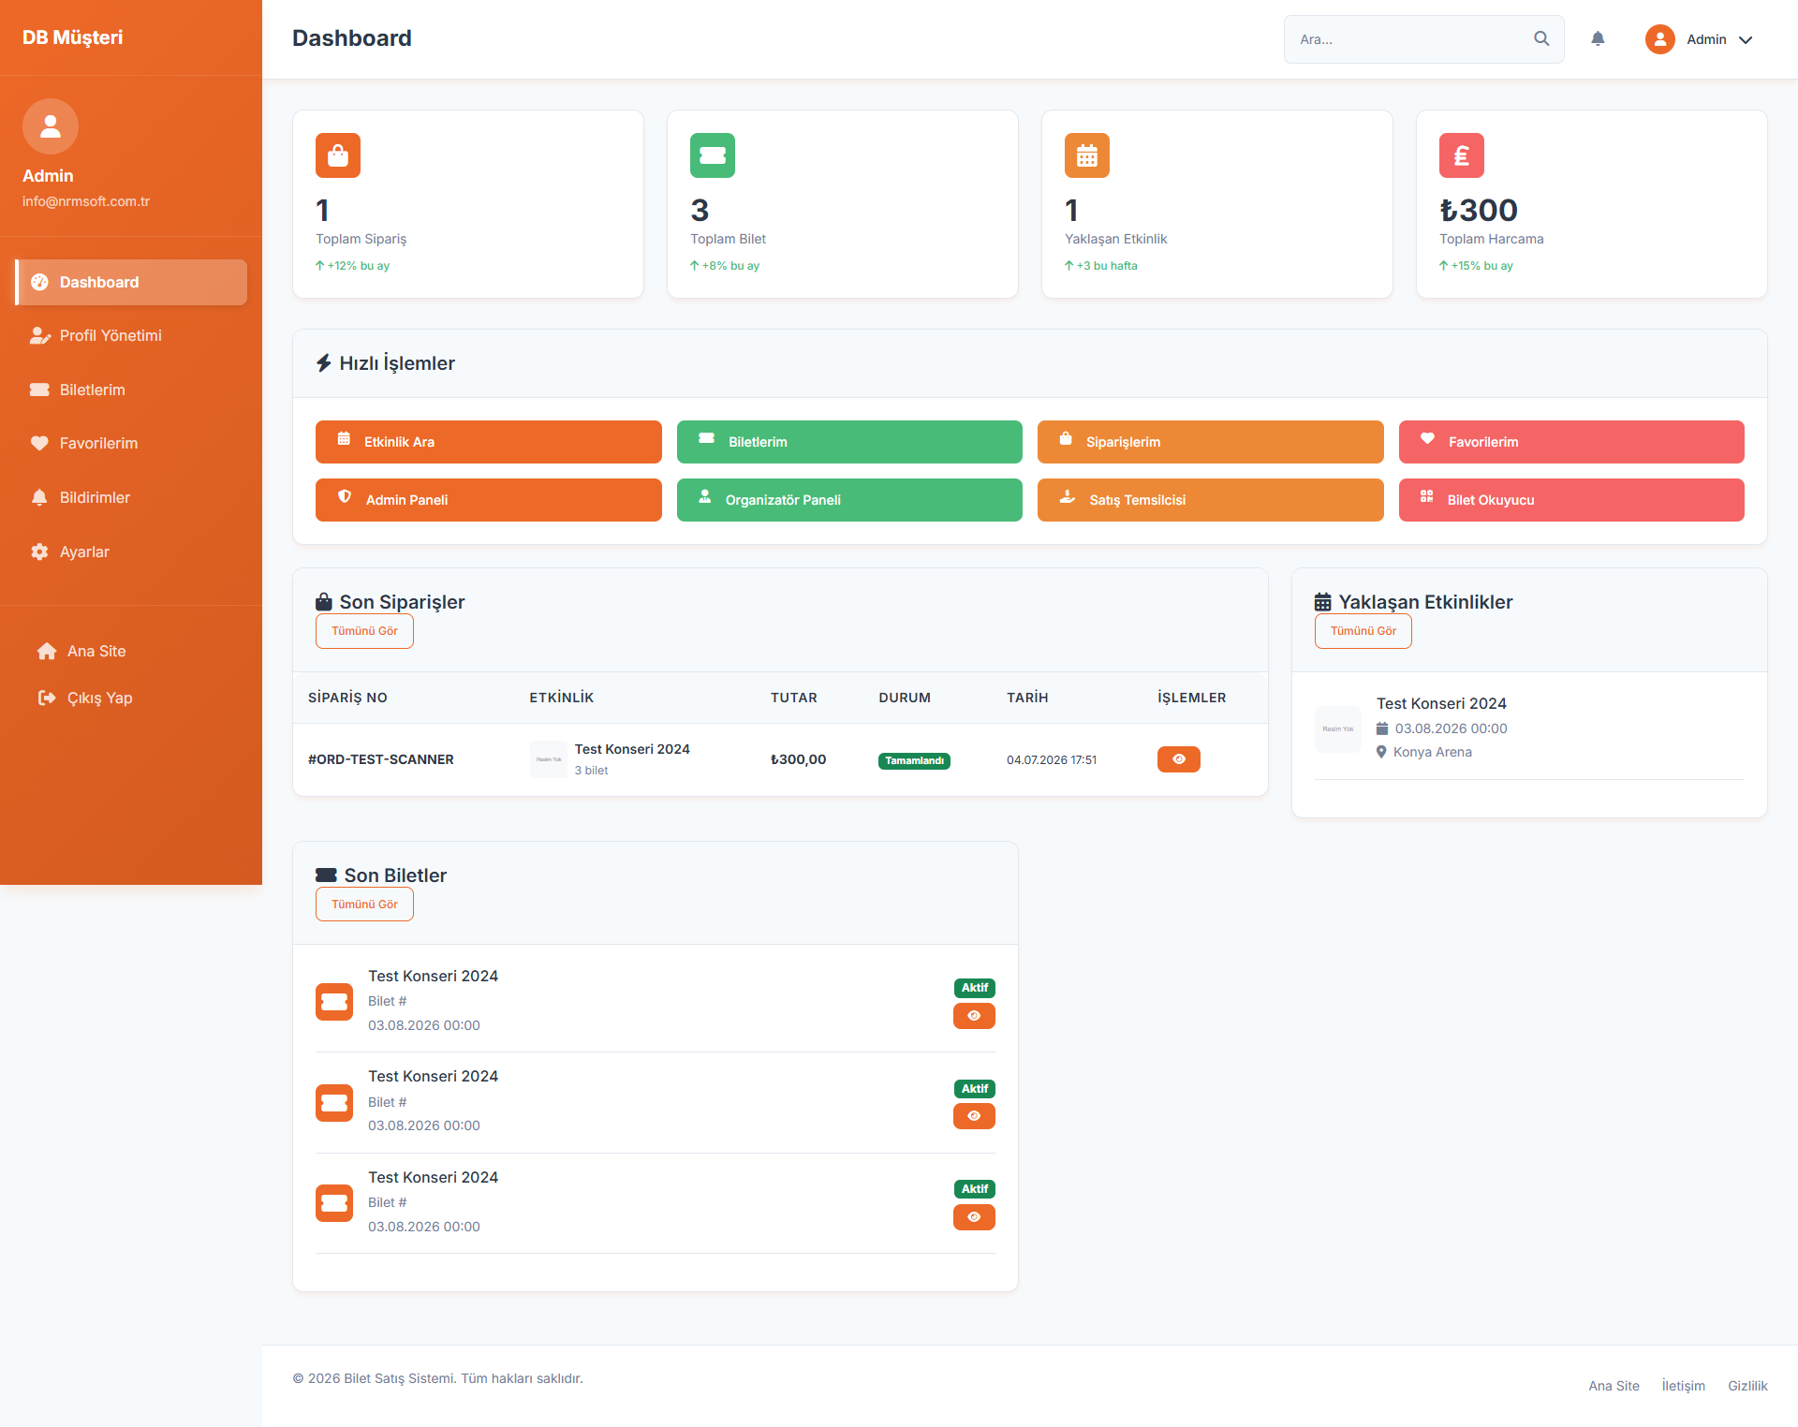View the first Aktif ticket's eye button
Viewport: 1798px width, 1427px height.
974,1016
